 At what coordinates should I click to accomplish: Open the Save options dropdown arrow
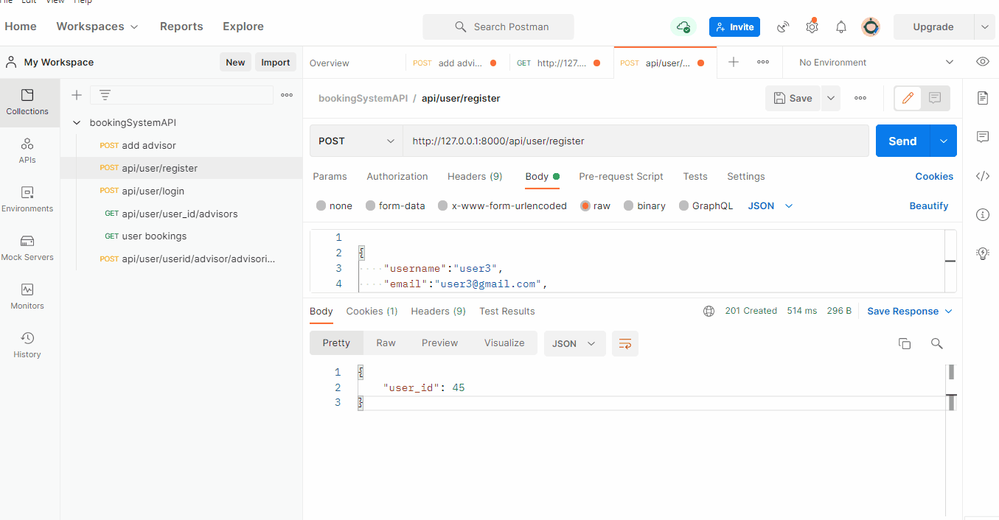click(x=831, y=98)
